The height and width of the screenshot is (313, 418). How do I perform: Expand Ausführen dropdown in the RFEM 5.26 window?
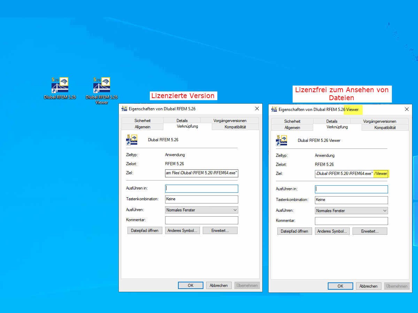202,210
